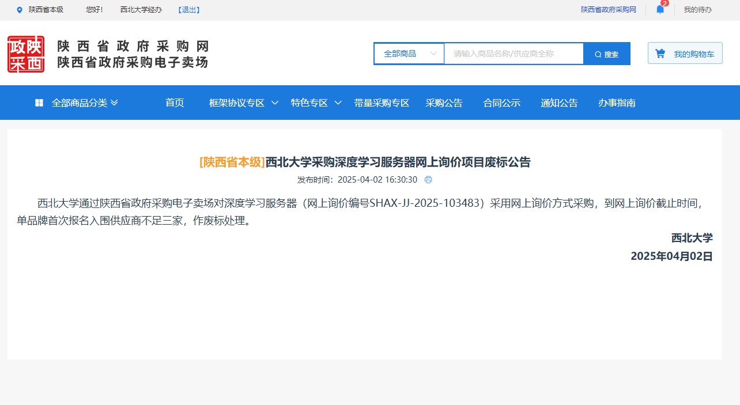This screenshot has height=405, width=740.
Task: Click the grid icon beside 全部商品分类
Action: [x=39, y=103]
